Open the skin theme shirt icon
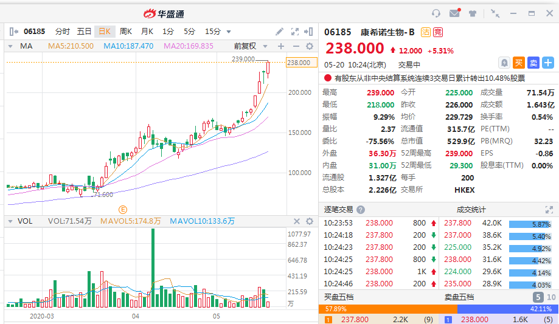Screen dimensions: 559x324 click(473, 13)
